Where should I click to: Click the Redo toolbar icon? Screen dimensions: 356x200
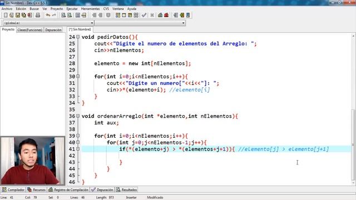54,15
